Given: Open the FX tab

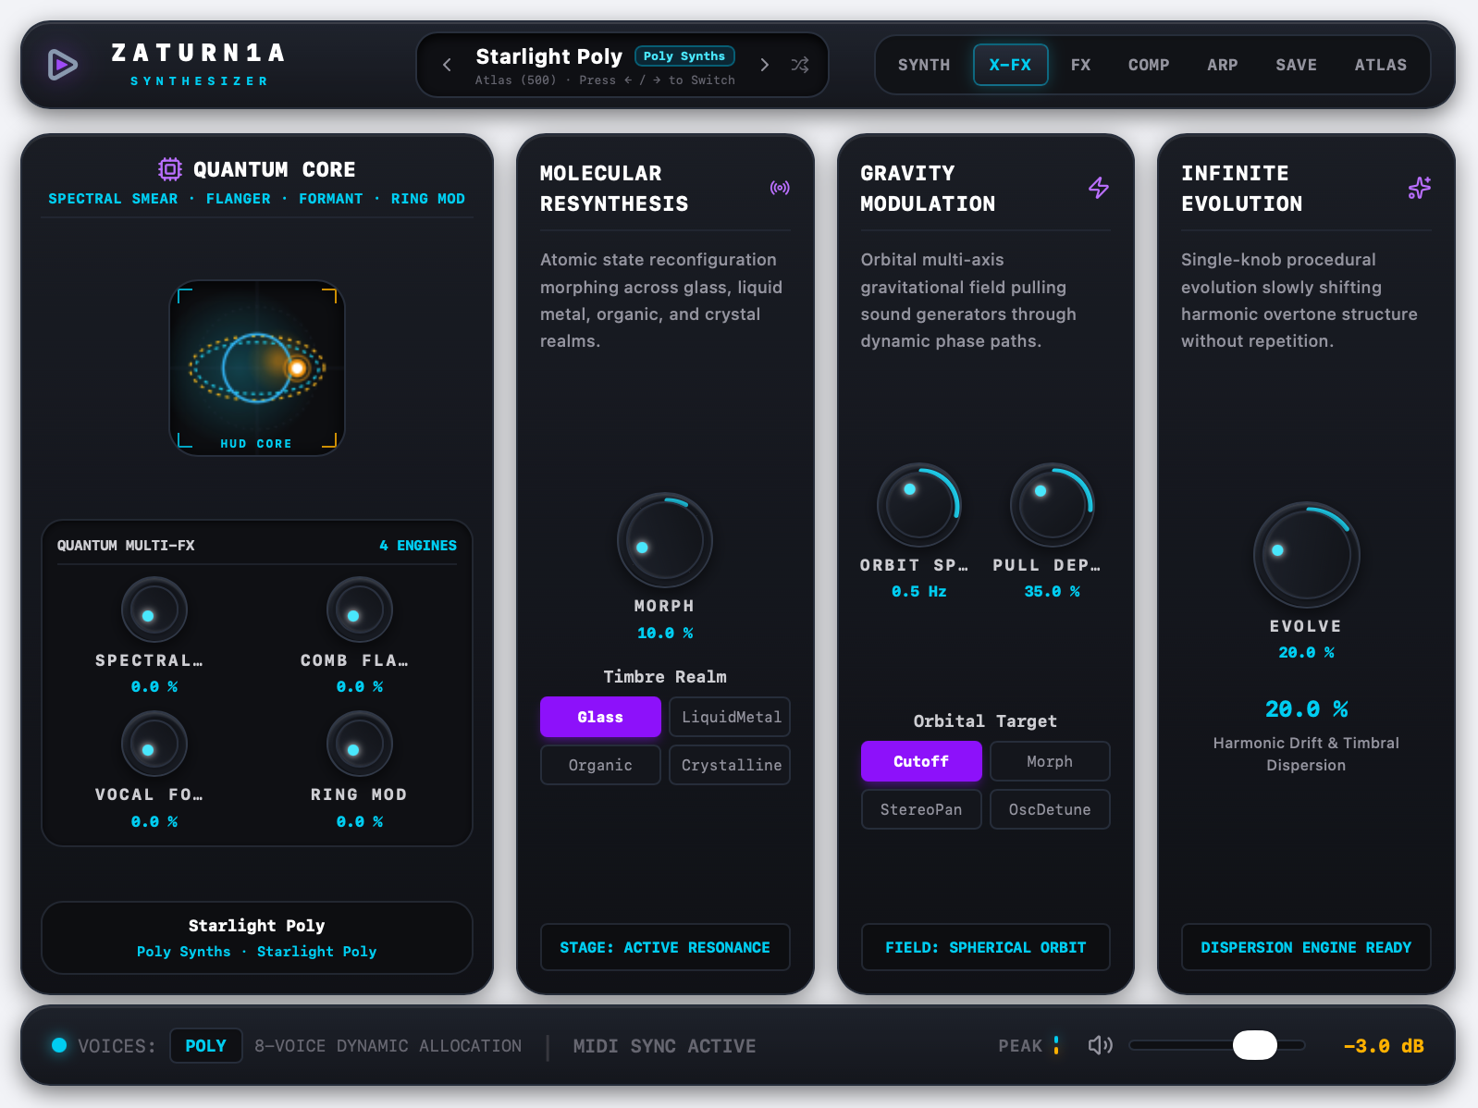Looking at the screenshot, I should (1080, 65).
